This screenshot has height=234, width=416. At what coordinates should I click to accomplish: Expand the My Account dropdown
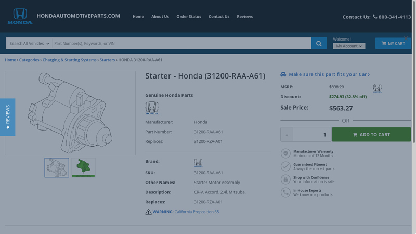tap(349, 46)
